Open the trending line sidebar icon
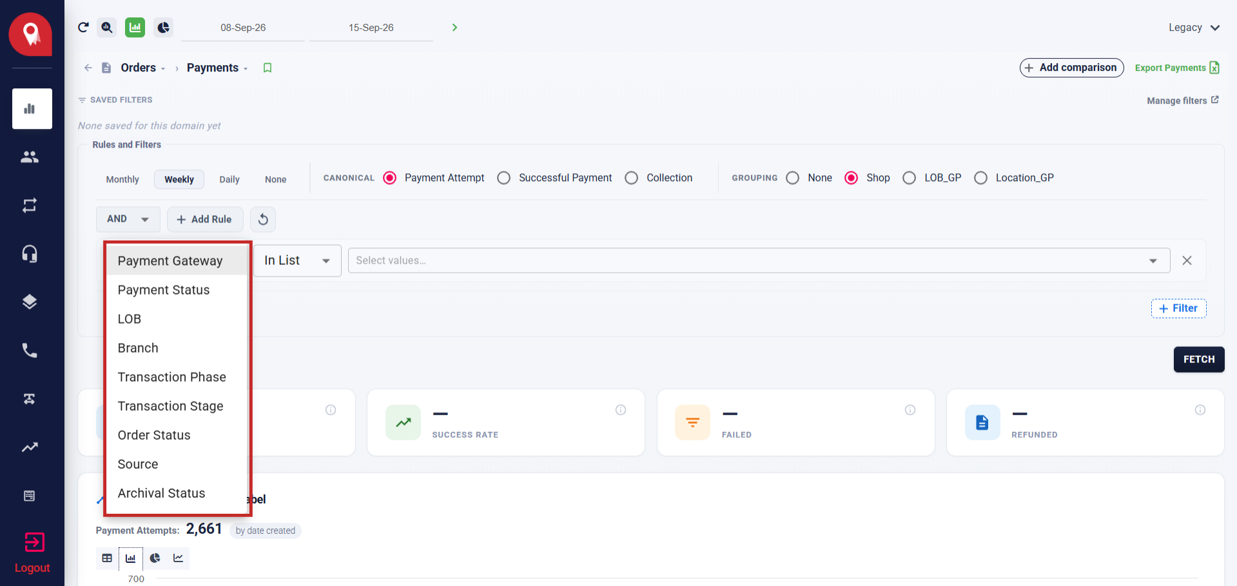The height and width of the screenshot is (586, 1237). (x=30, y=447)
